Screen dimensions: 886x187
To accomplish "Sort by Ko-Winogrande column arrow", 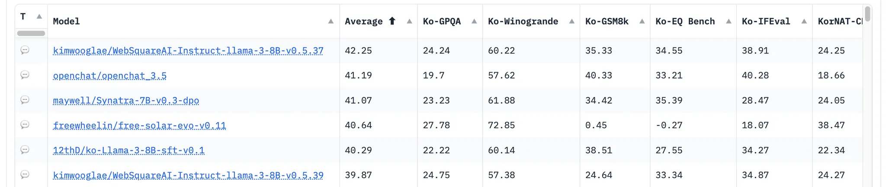I will click(x=571, y=21).
